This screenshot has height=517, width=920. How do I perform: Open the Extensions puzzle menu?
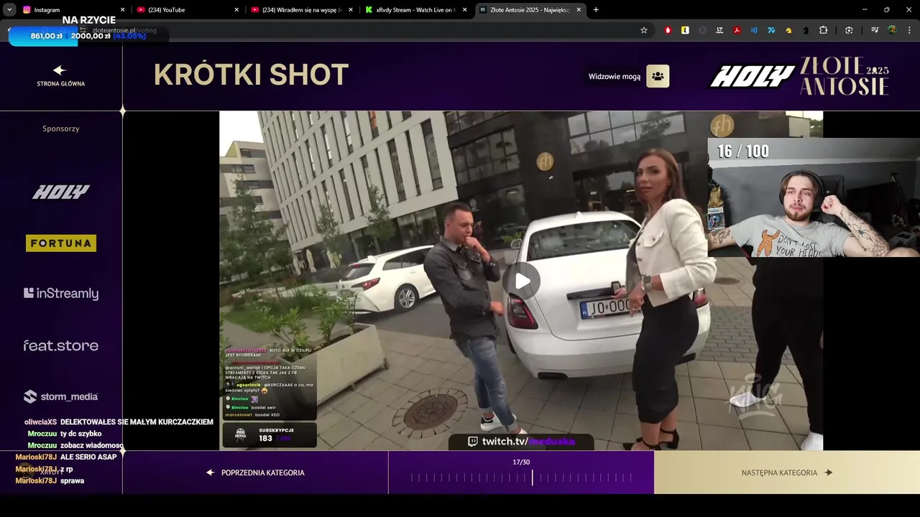(x=824, y=30)
